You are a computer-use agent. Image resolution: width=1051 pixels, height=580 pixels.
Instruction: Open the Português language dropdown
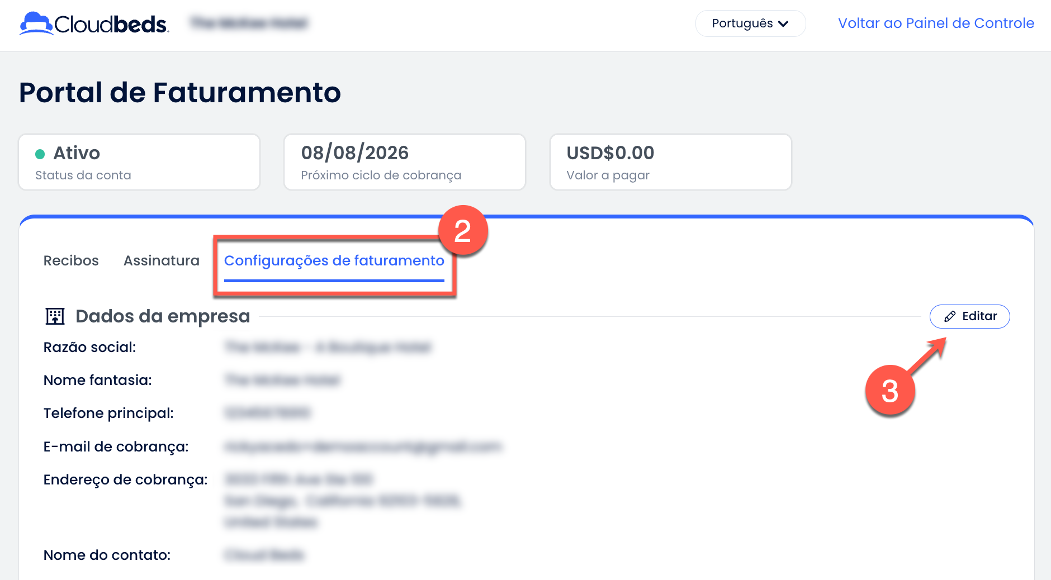pyautogui.click(x=750, y=23)
